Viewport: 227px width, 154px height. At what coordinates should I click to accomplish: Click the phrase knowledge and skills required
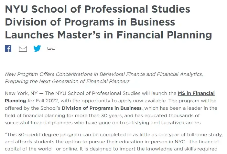pyautogui.click(x=182, y=149)
